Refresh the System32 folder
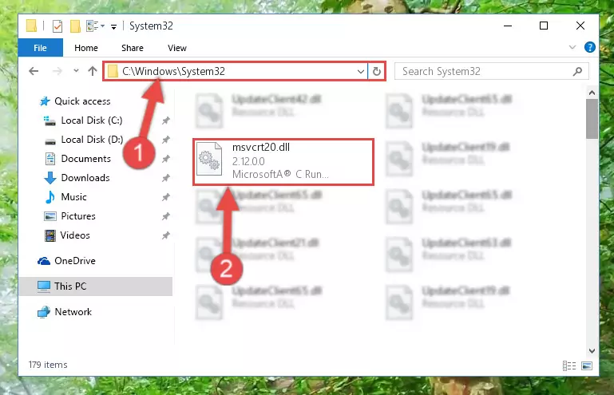This screenshot has height=395, width=614. pyautogui.click(x=377, y=71)
